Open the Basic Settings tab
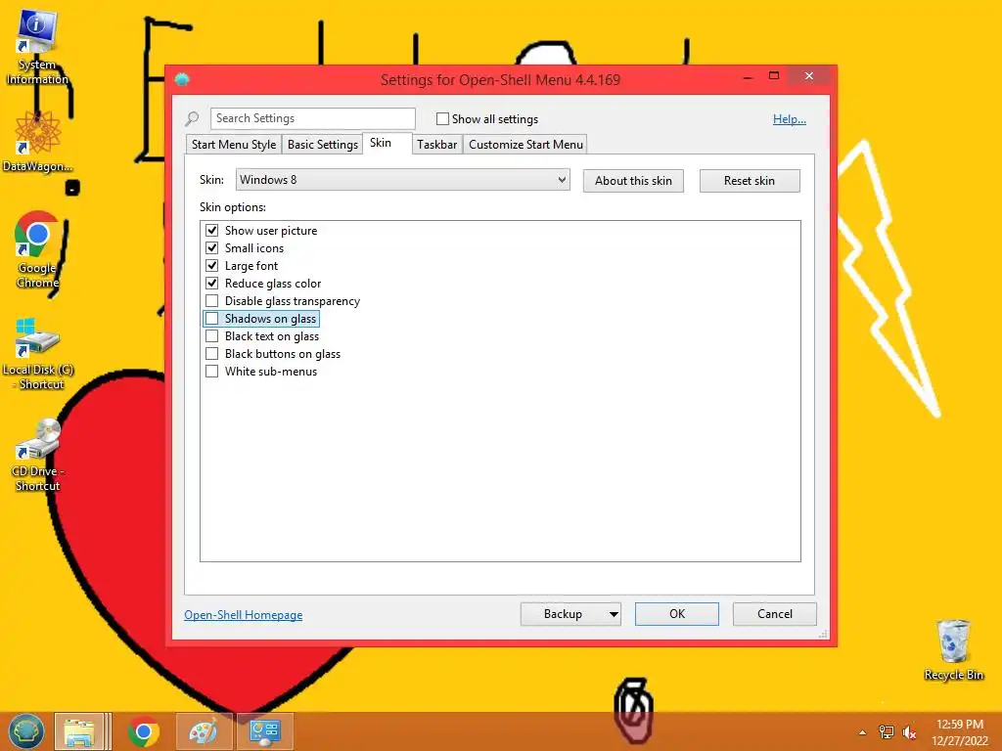The image size is (1002, 751). [x=323, y=145]
